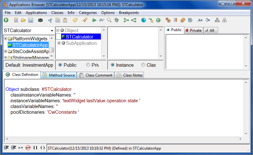The height and width of the screenshot is (155, 253).
Task: Open the Breakpoints menu
Action: coord(129,13)
